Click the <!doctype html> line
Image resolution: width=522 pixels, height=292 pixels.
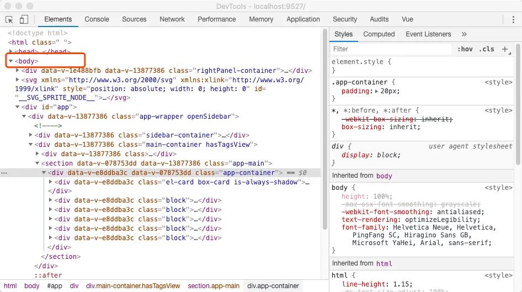click(38, 33)
